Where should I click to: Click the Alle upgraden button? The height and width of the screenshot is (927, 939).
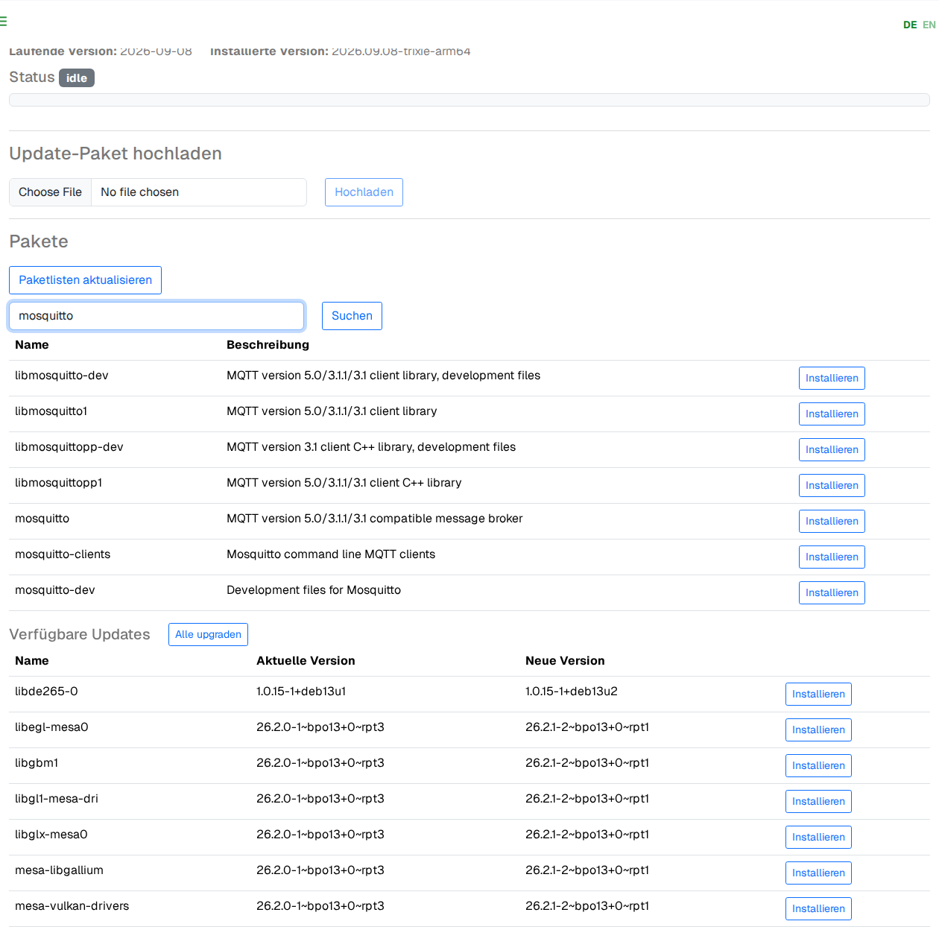[x=208, y=635]
